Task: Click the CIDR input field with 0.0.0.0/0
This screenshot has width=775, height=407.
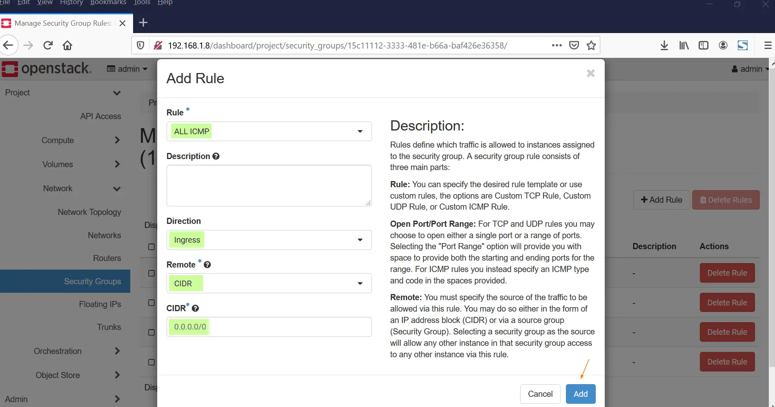Action: (269, 327)
